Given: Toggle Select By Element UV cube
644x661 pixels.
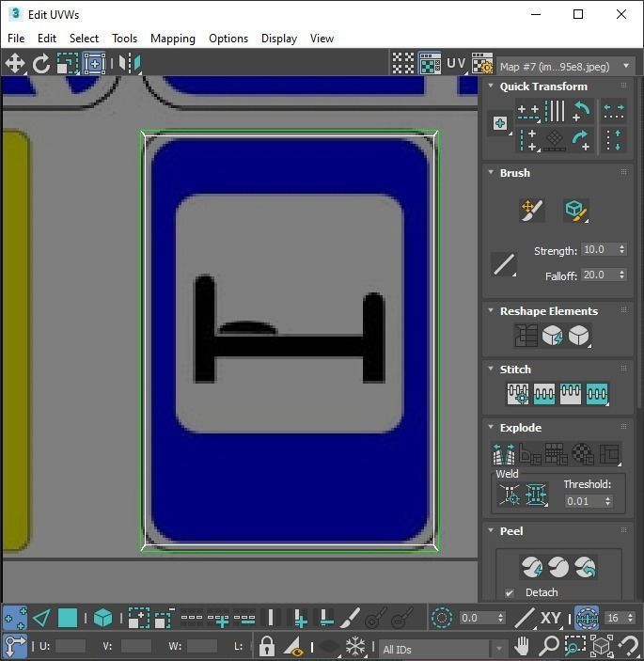Looking at the screenshot, I should [102, 619].
